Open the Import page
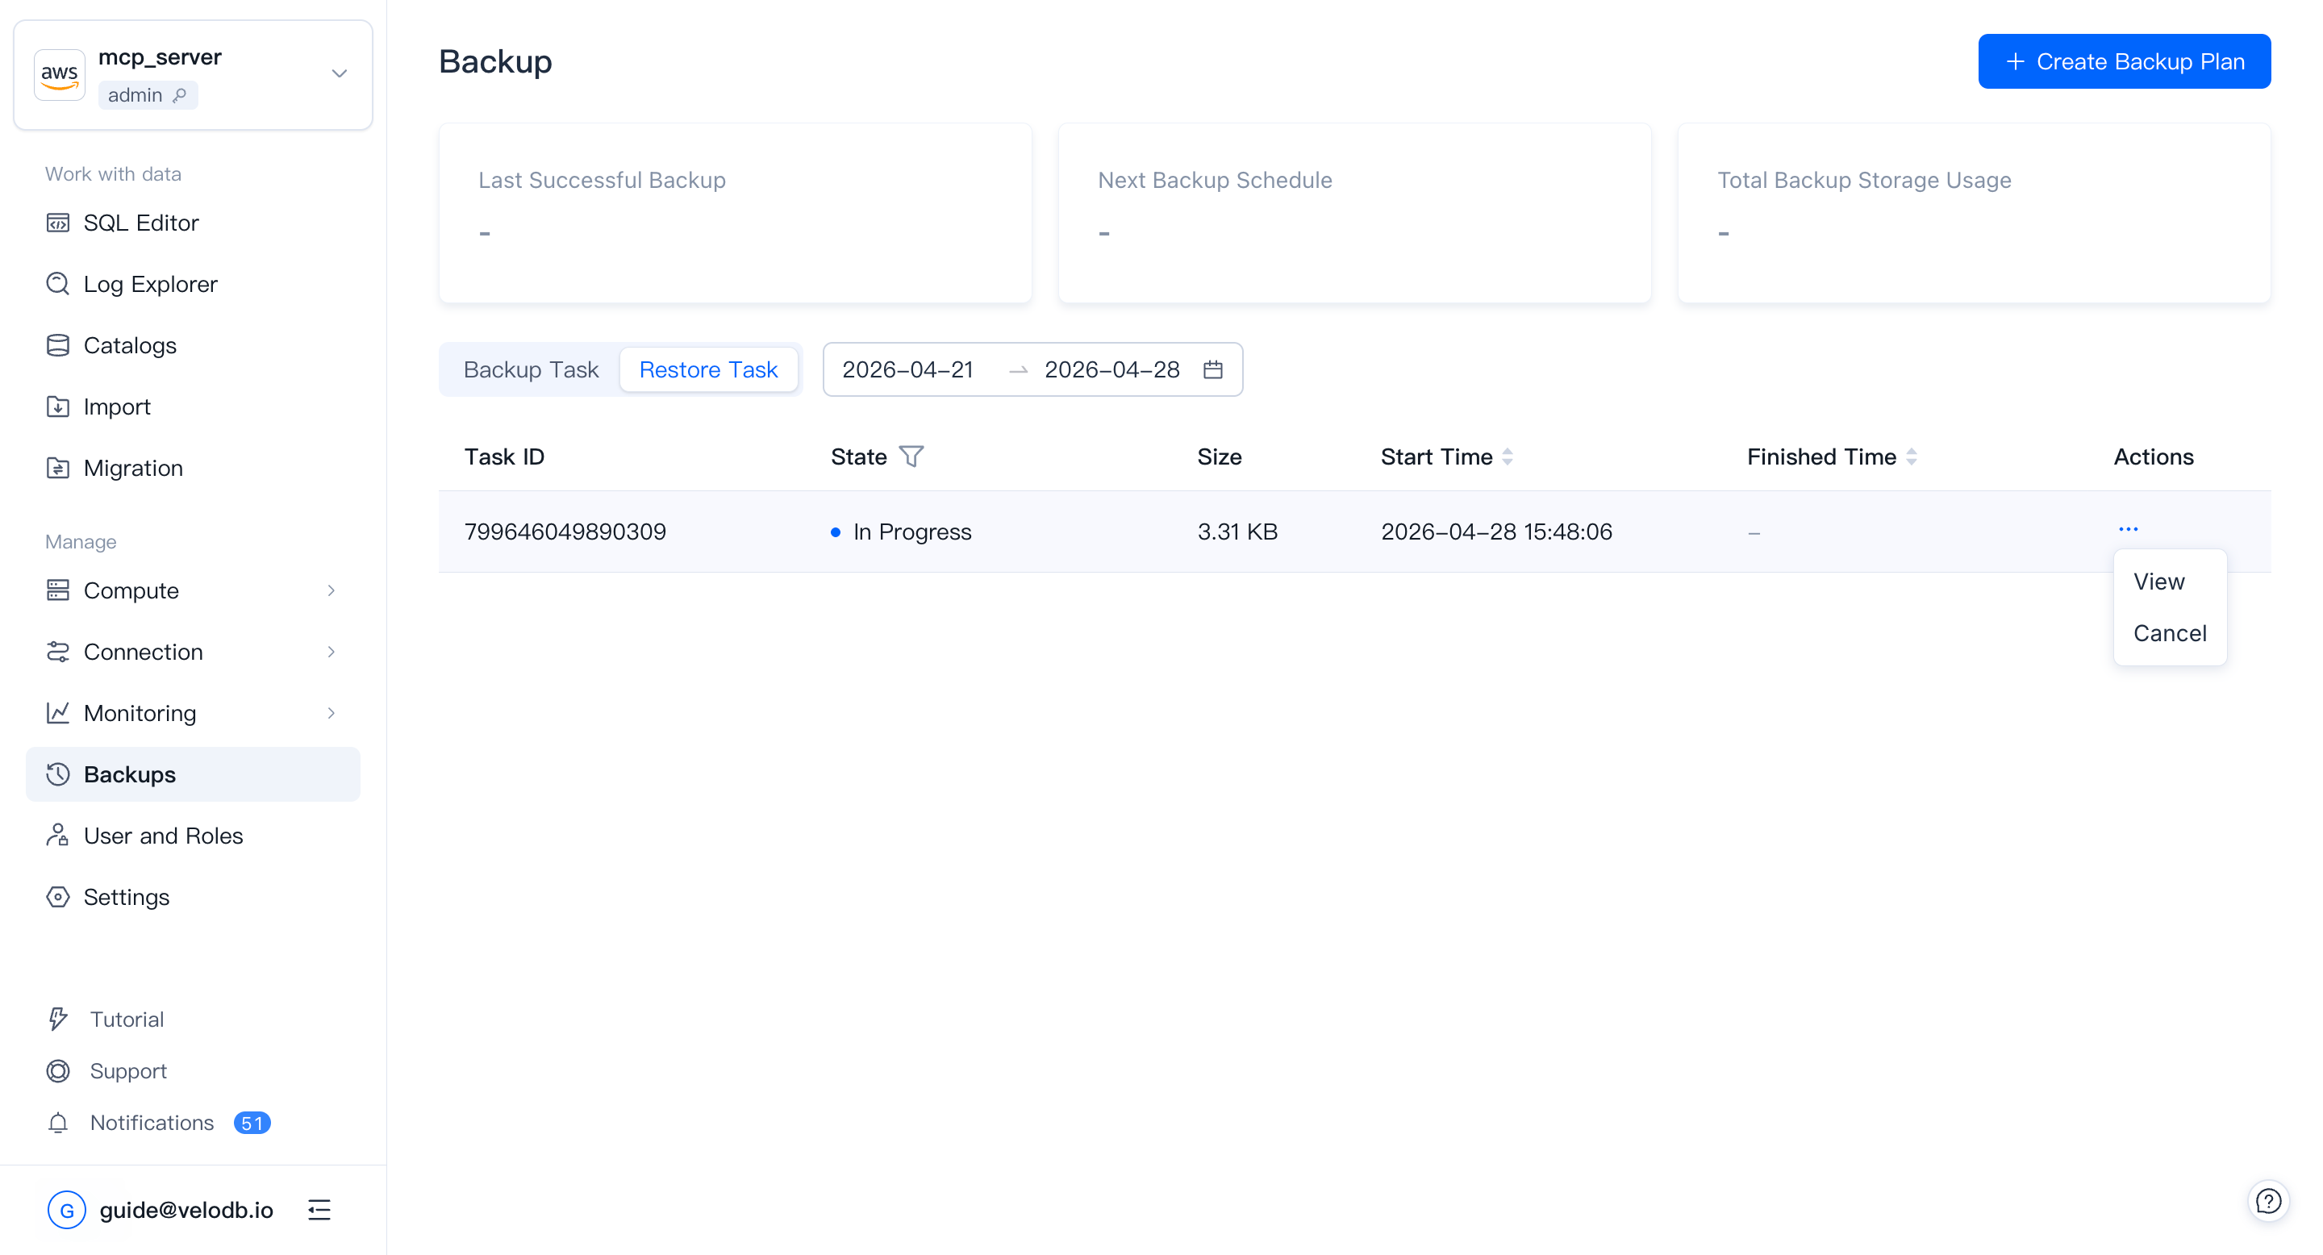 116,407
